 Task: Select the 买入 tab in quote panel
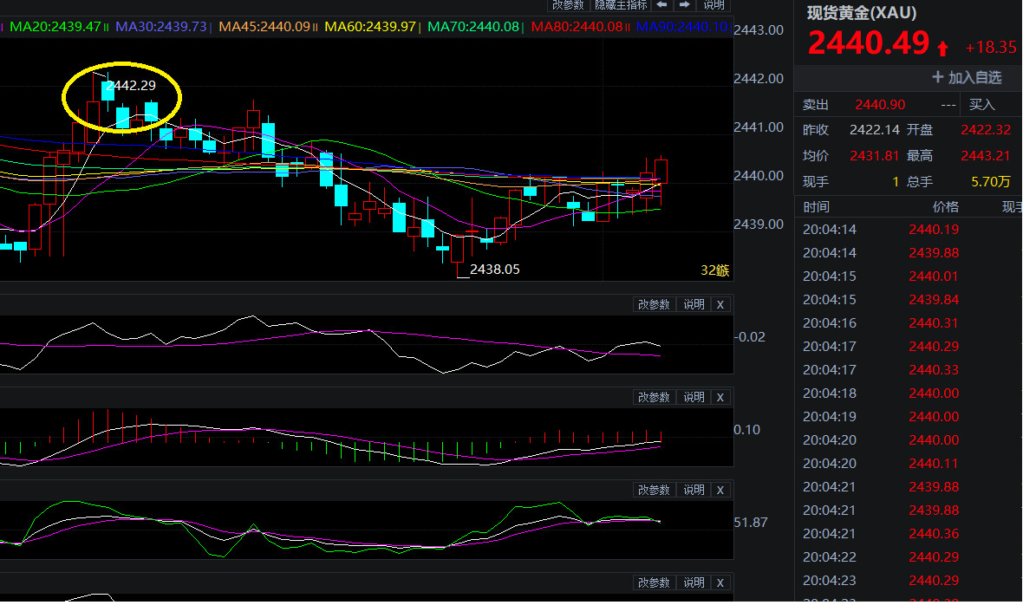pyautogui.click(x=981, y=105)
